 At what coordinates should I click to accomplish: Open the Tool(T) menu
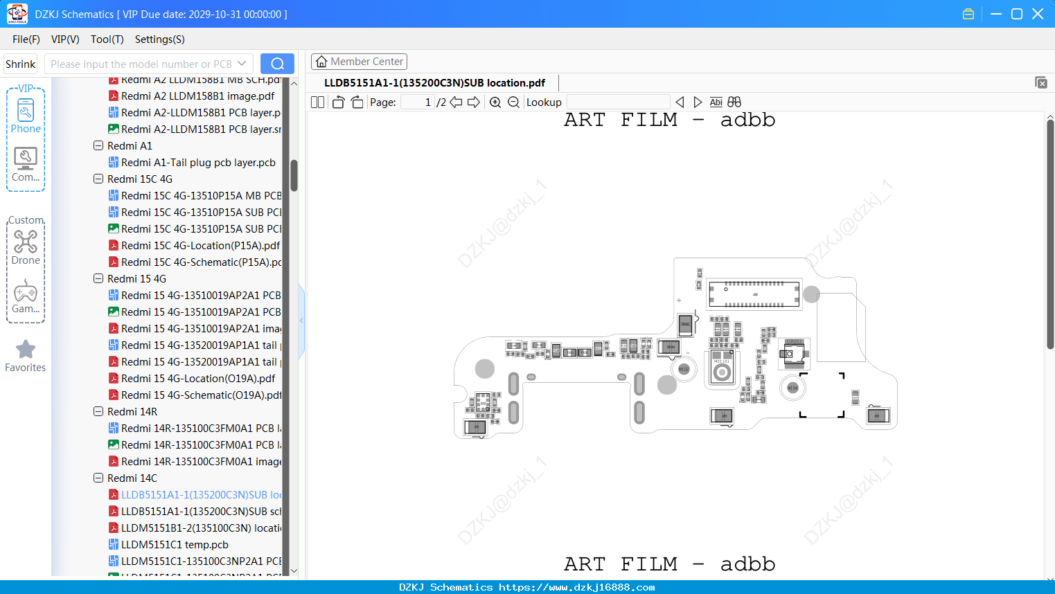tap(107, 39)
